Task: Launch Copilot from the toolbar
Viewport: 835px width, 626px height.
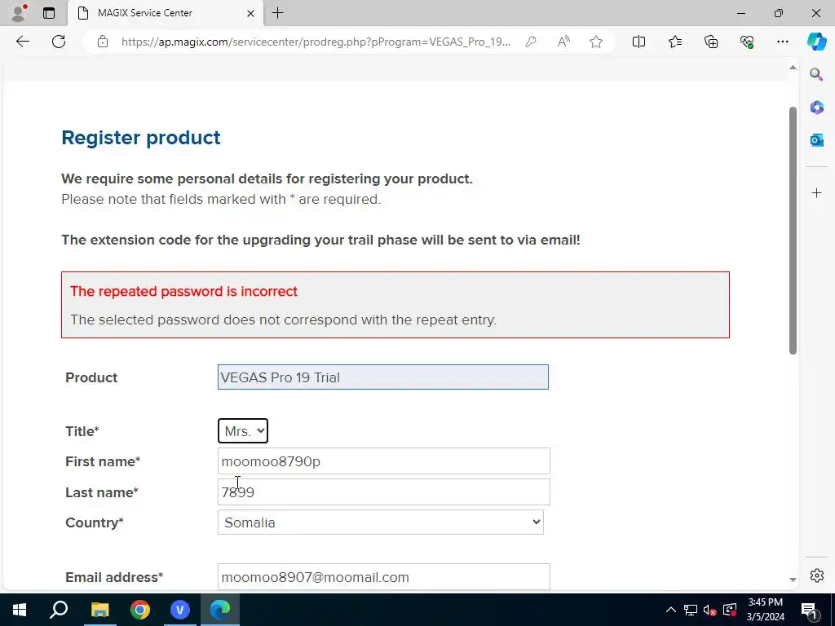Action: point(816,42)
